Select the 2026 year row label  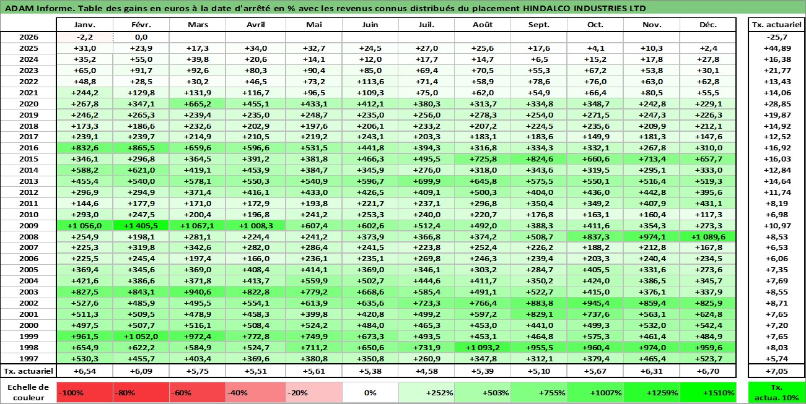28,37
